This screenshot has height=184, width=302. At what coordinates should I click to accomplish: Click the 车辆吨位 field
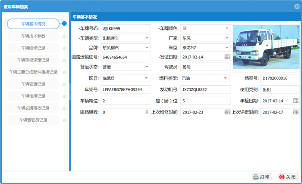click(126, 101)
